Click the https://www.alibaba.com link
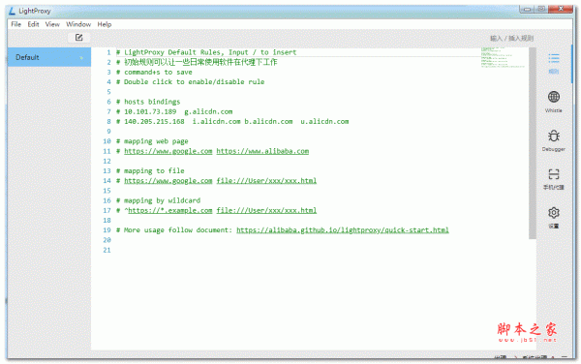Viewport: 581px width, 364px height. (262, 151)
